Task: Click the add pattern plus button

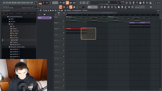Action: click(98, 7)
